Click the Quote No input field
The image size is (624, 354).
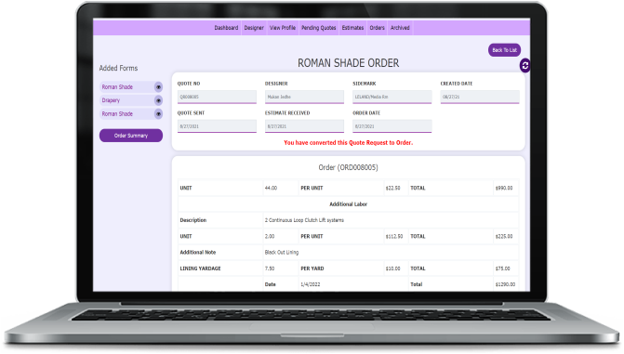pos(217,97)
